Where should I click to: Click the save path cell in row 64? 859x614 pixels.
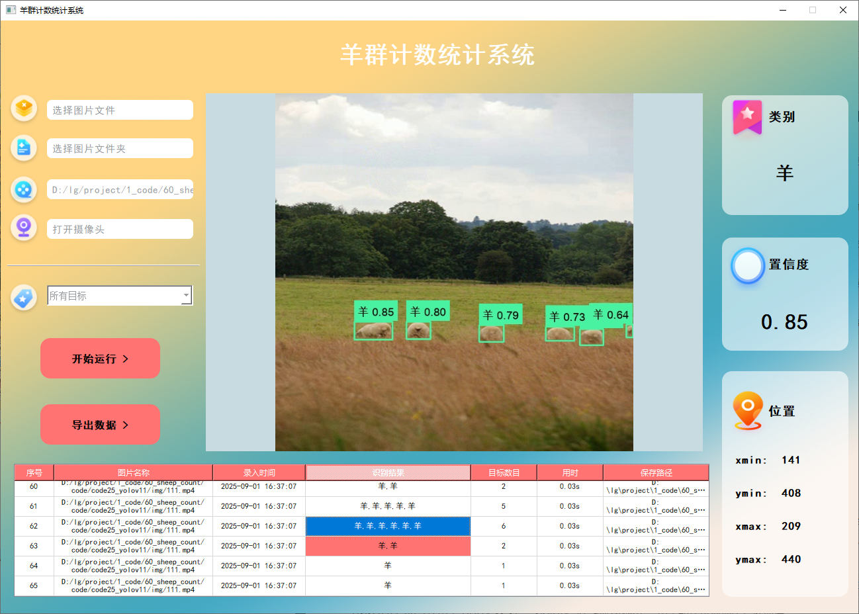tap(656, 566)
